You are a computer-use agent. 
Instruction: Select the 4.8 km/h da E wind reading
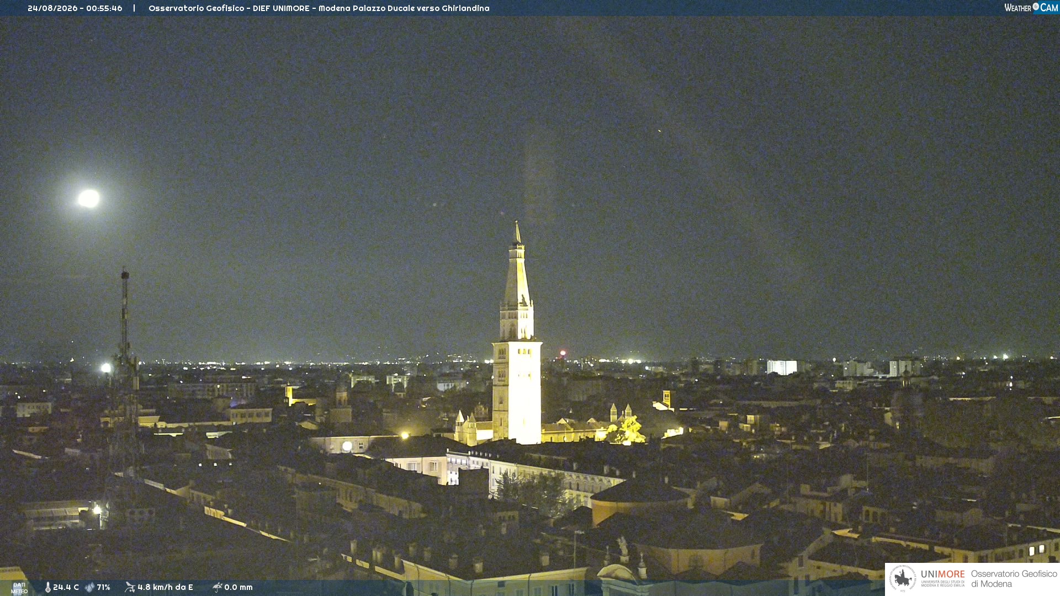[165, 588]
